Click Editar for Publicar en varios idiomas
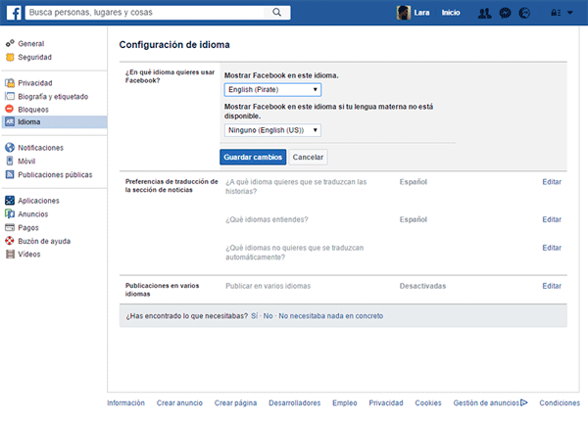The image size is (588, 421). pyautogui.click(x=552, y=286)
